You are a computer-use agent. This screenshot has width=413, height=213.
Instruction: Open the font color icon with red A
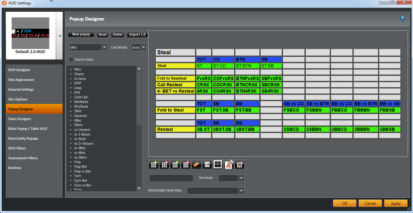tap(229, 165)
